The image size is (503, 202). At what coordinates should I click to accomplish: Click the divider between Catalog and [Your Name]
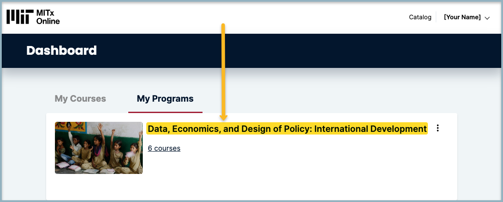click(436, 18)
